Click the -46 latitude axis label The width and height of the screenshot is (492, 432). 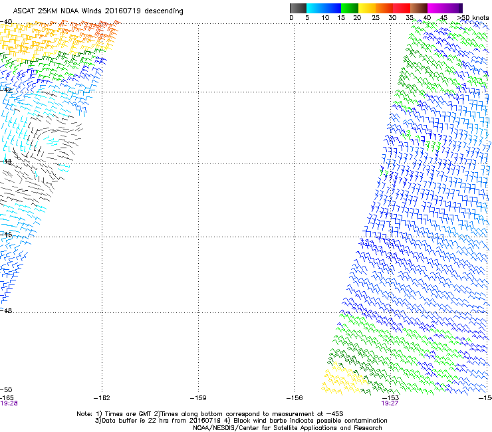click(6, 235)
